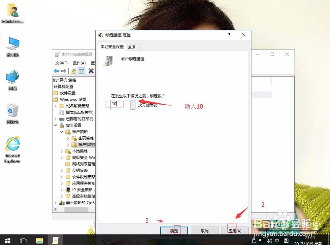Click the back navigation arrow in toolbar
330x245 pixels.
[56, 71]
